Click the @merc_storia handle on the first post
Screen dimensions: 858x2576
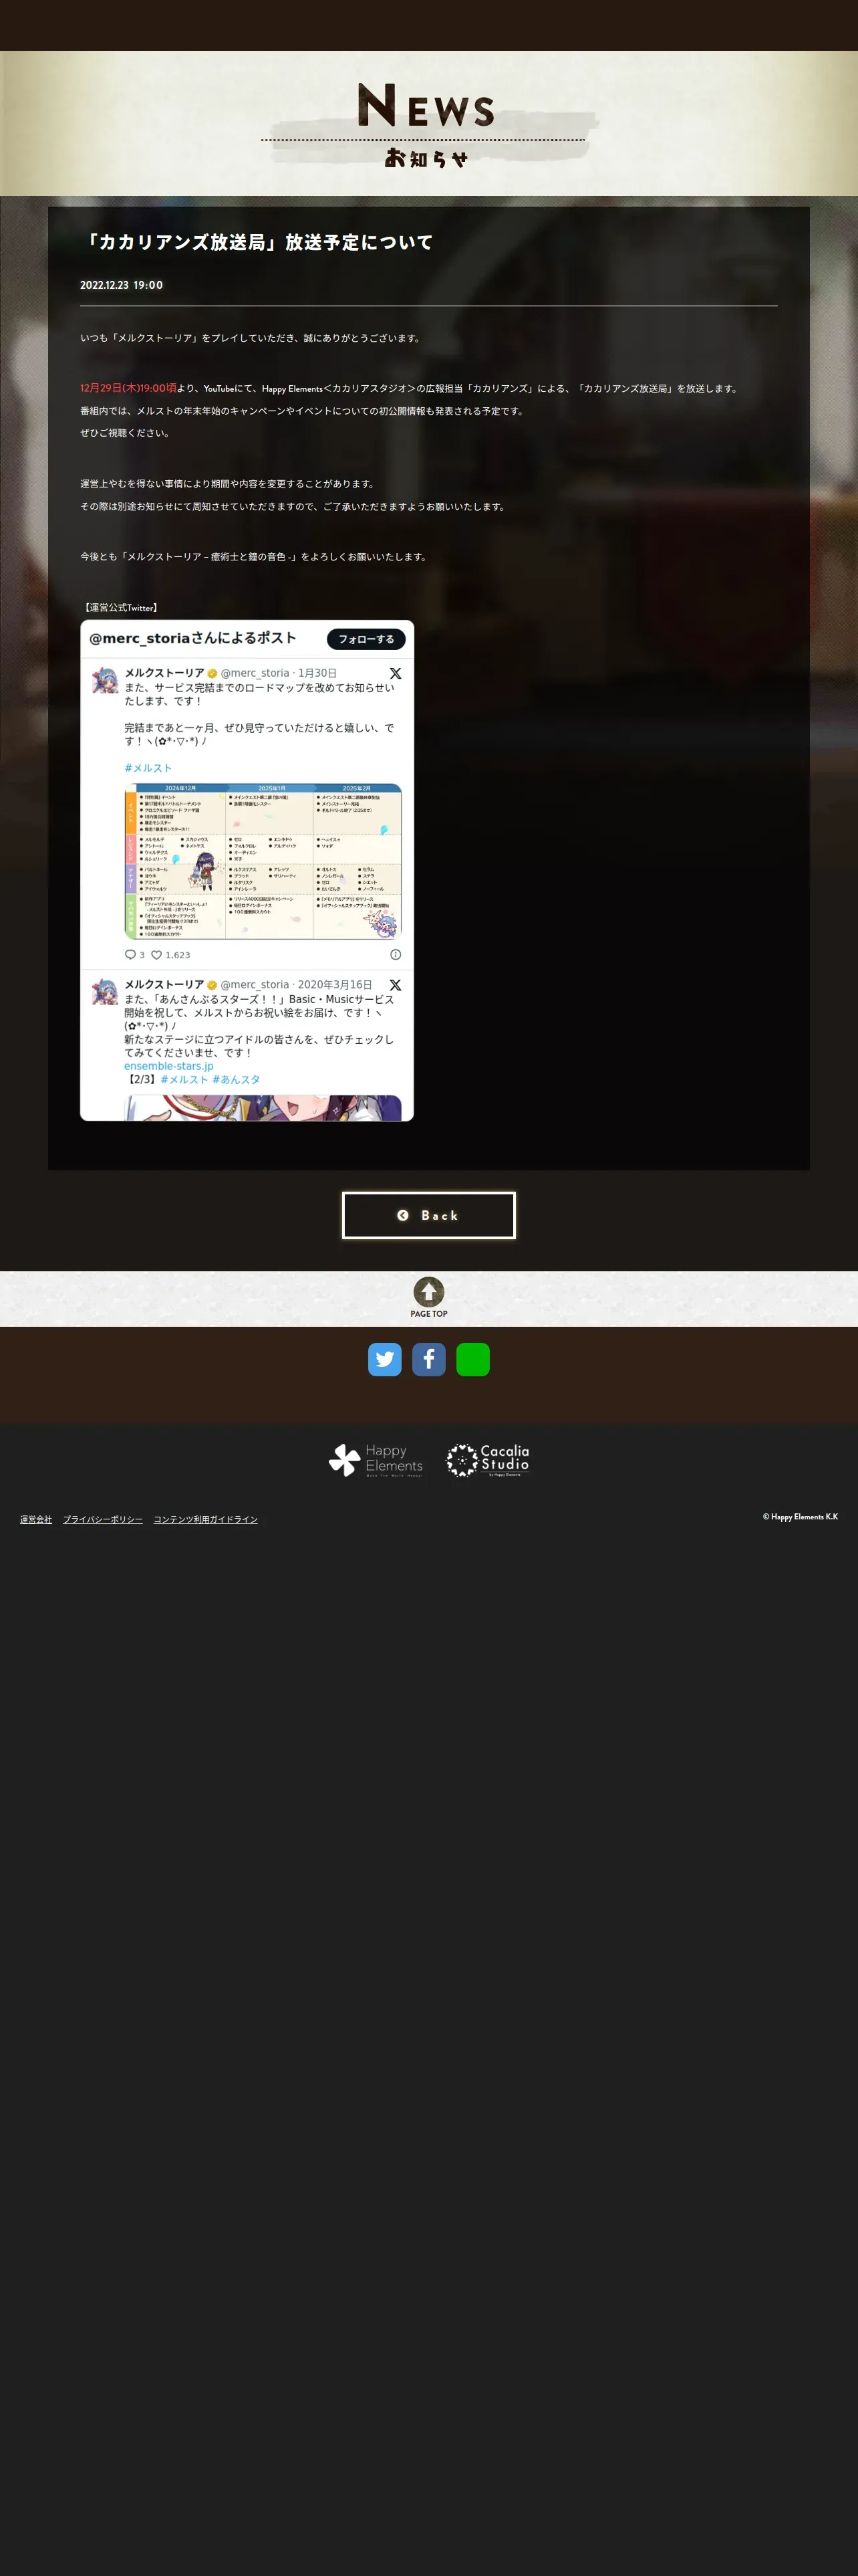tap(255, 673)
